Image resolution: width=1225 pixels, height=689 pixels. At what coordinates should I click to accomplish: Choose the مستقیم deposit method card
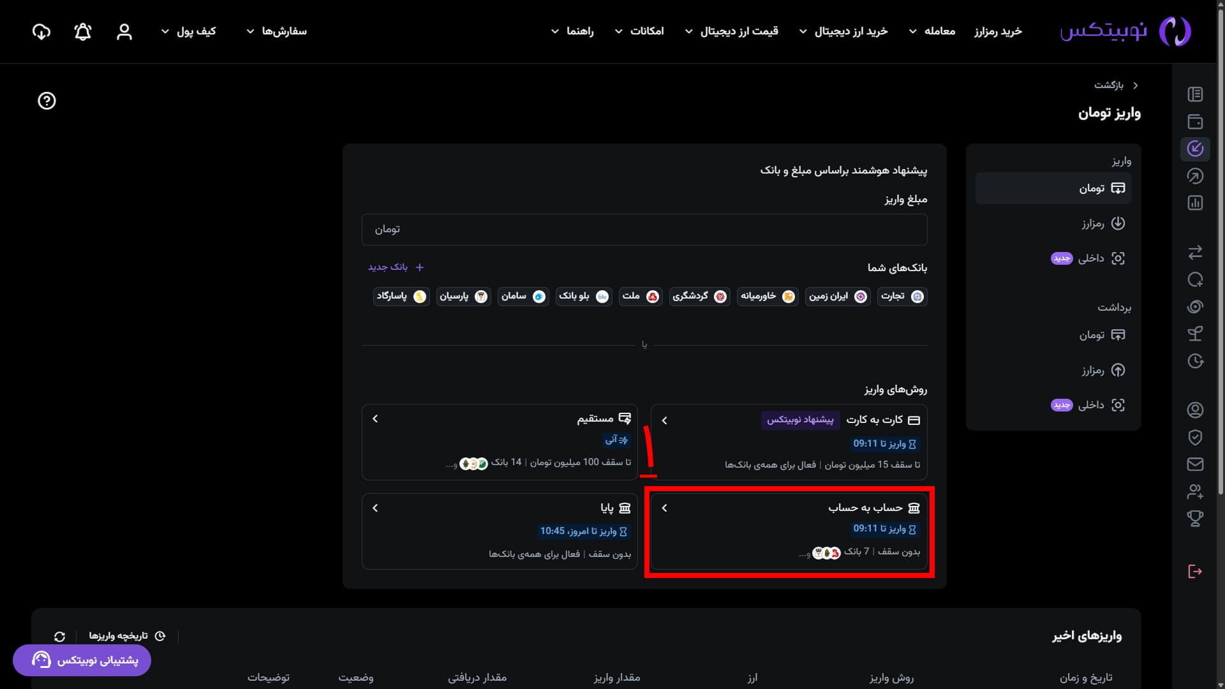click(x=500, y=442)
